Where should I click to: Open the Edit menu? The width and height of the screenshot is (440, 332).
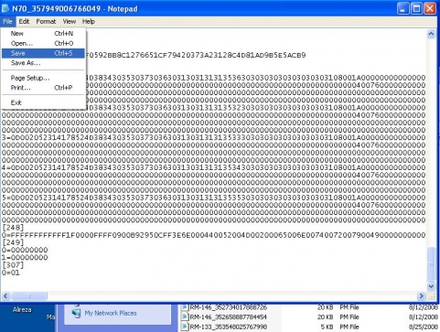pos(24,21)
